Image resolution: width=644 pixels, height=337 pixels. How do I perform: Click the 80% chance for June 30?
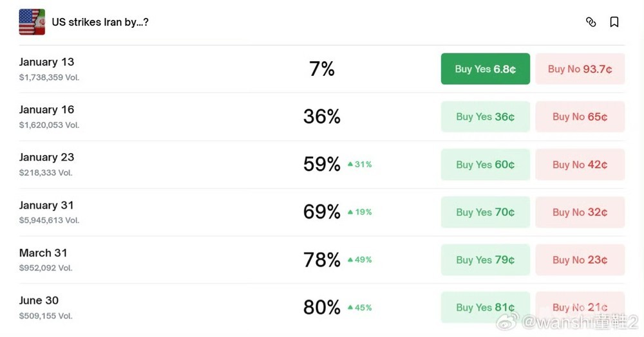(321, 307)
